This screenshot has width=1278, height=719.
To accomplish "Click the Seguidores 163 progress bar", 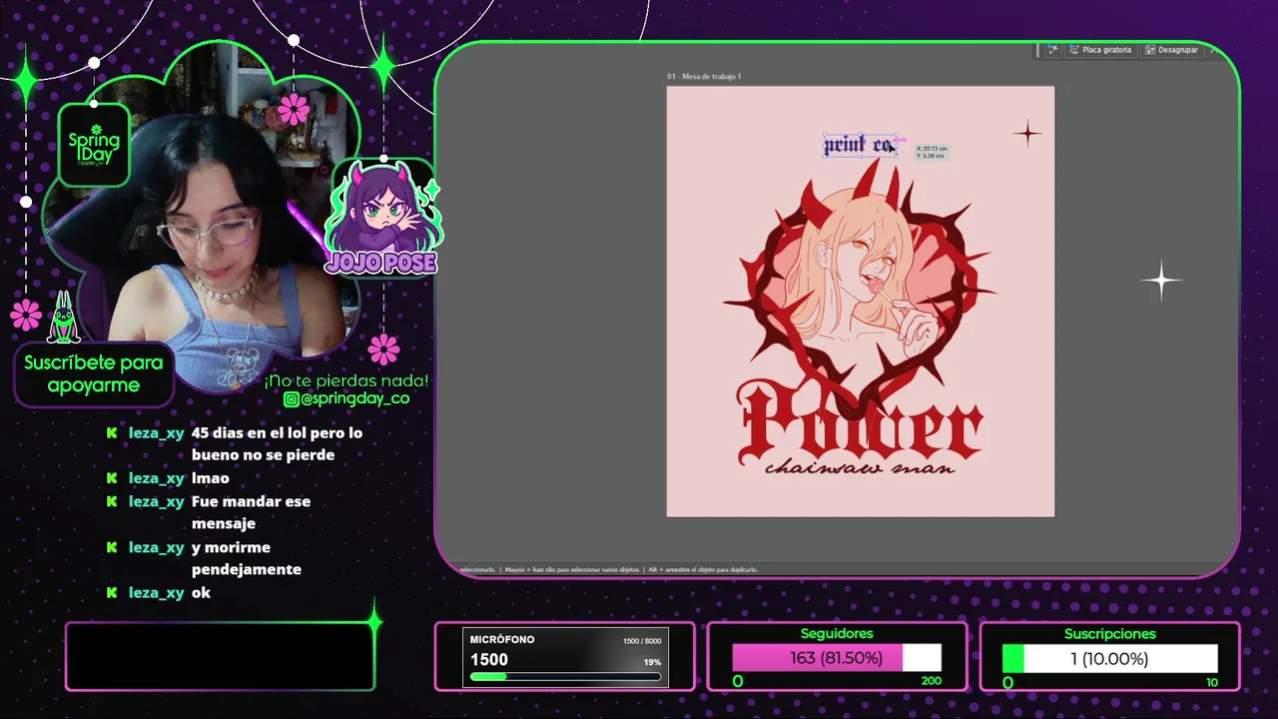I will [837, 658].
